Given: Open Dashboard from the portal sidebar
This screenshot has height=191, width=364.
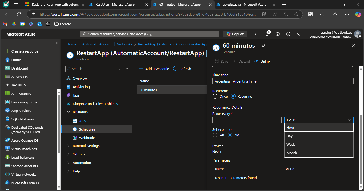Looking at the screenshot, I should coord(20,68).
